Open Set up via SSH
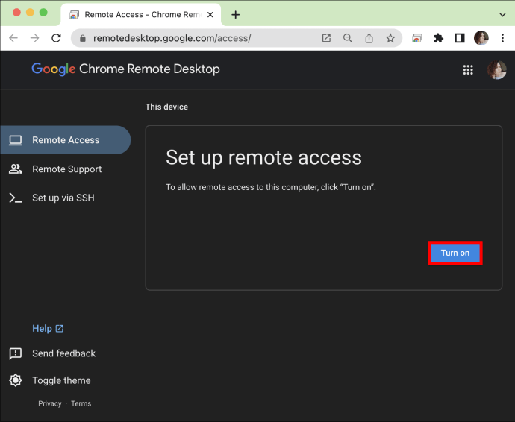Screen dimensions: 515x422 click(63, 198)
